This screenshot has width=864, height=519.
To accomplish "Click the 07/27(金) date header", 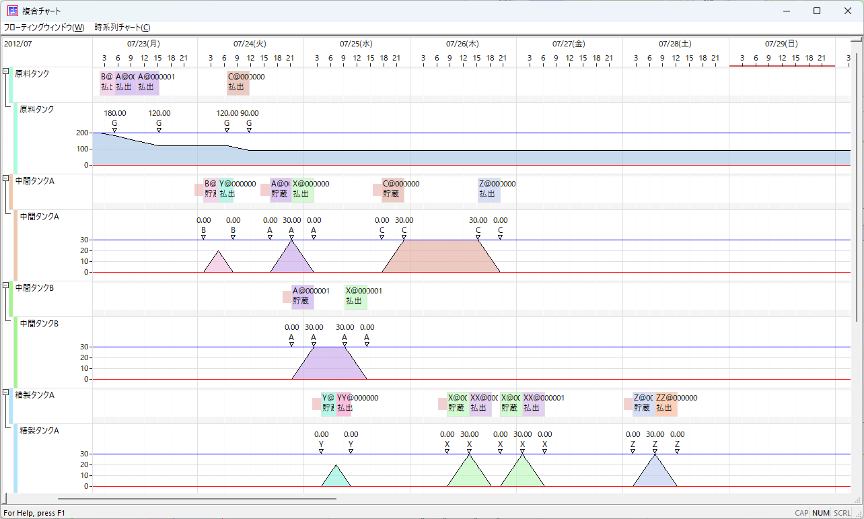I will (x=569, y=44).
